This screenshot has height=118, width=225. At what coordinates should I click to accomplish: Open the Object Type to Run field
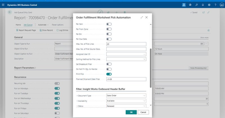[x=64, y=44]
